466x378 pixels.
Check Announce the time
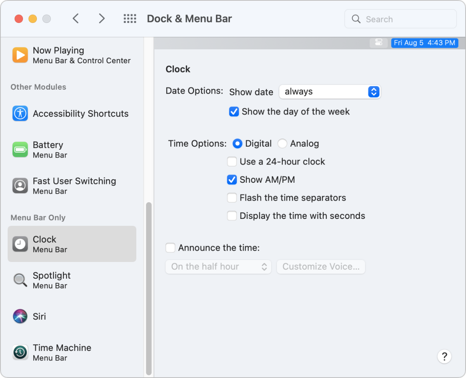click(170, 248)
